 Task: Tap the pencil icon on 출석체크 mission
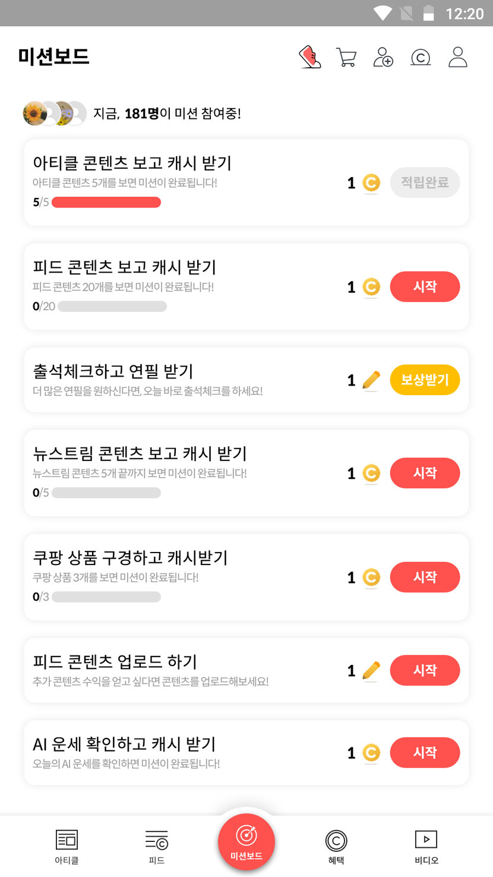371,380
